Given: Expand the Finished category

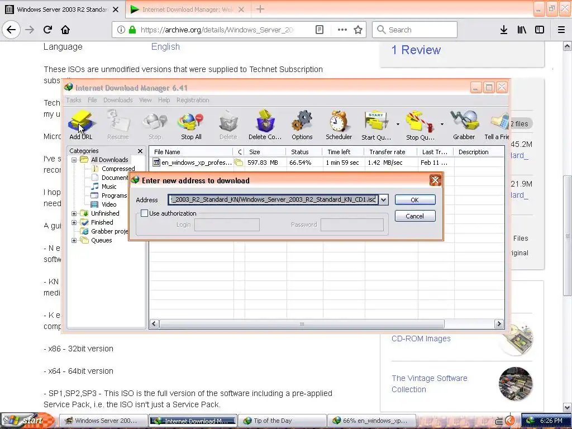Looking at the screenshot, I should pyautogui.click(x=74, y=222).
